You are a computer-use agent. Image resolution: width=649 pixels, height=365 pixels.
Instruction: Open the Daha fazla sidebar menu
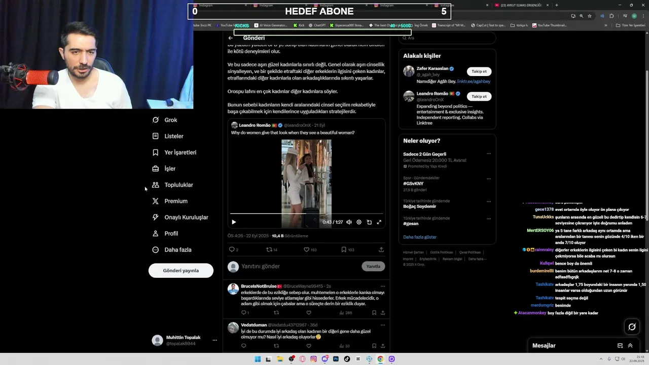pyautogui.click(x=172, y=250)
